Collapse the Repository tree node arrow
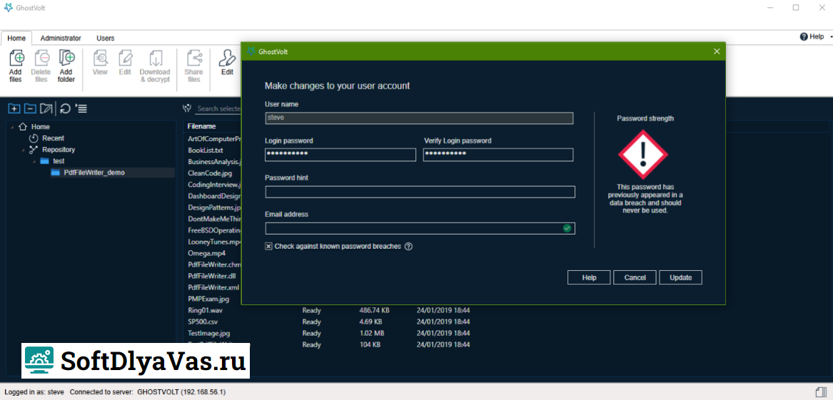The width and height of the screenshot is (833, 400). point(23,150)
